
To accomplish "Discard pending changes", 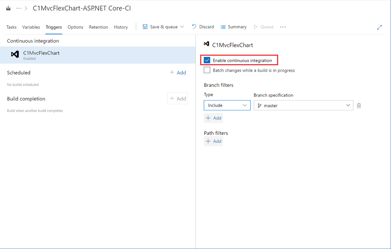I will (x=203, y=27).
